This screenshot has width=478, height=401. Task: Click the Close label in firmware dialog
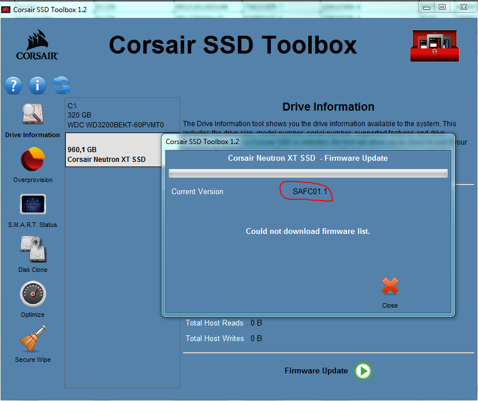(390, 305)
